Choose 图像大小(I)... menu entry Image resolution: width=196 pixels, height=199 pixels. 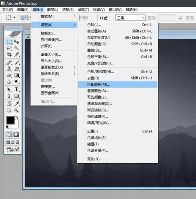coord(54,55)
